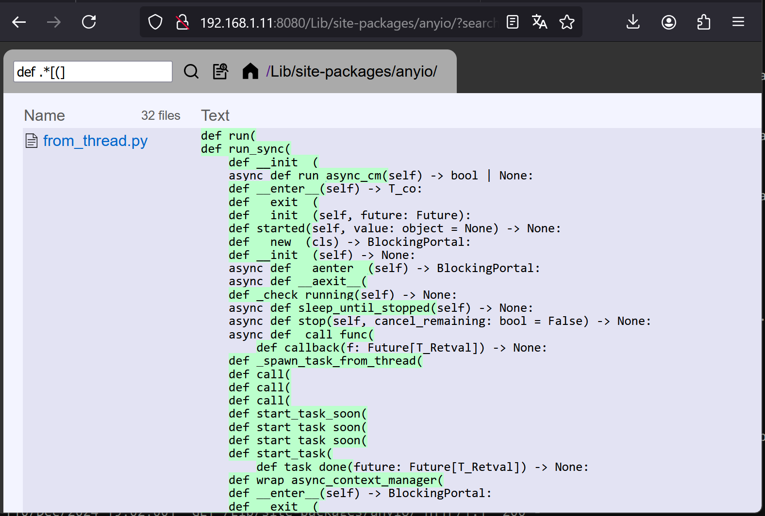Image resolution: width=765 pixels, height=516 pixels.
Task: Click the 'Text' column header
Action: pyautogui.click(x=215, y=115)
